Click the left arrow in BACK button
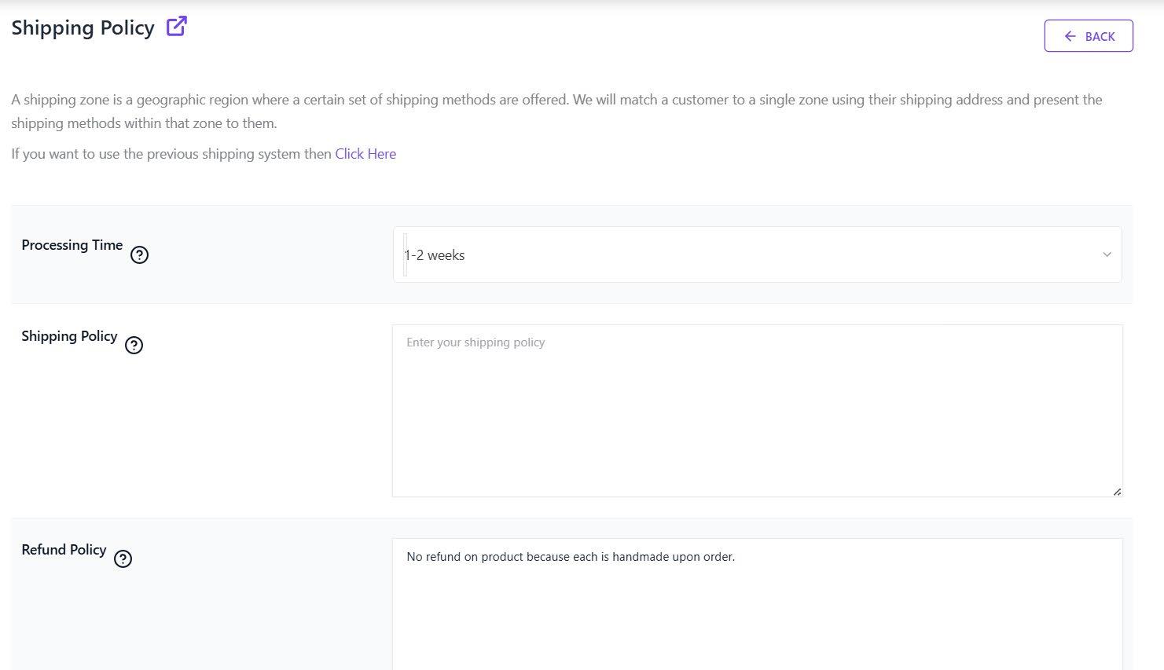Viewport: 1164px width, 670px height. pos(1070,36)
